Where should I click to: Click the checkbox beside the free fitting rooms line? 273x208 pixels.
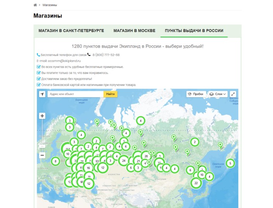coord(39,67)
